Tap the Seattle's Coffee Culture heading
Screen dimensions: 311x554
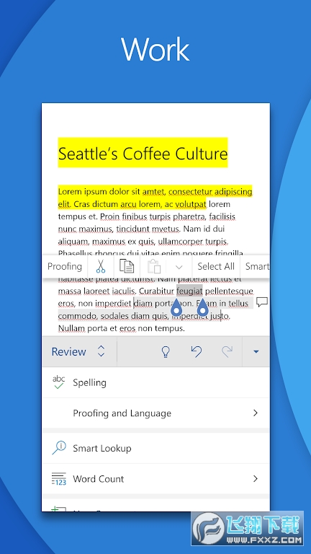coord(143,154)
